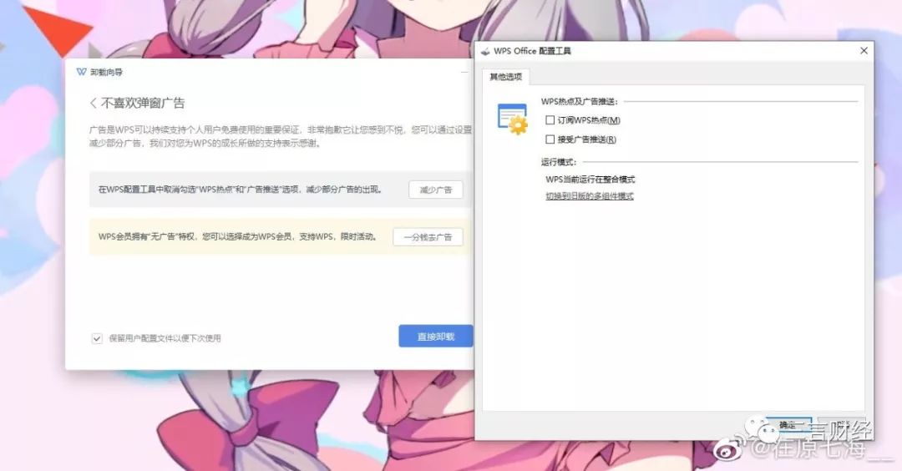Screen dimensions: 902x471
Task: Close the WPS Office 配置工具 window
Action: tap(864, 51)
